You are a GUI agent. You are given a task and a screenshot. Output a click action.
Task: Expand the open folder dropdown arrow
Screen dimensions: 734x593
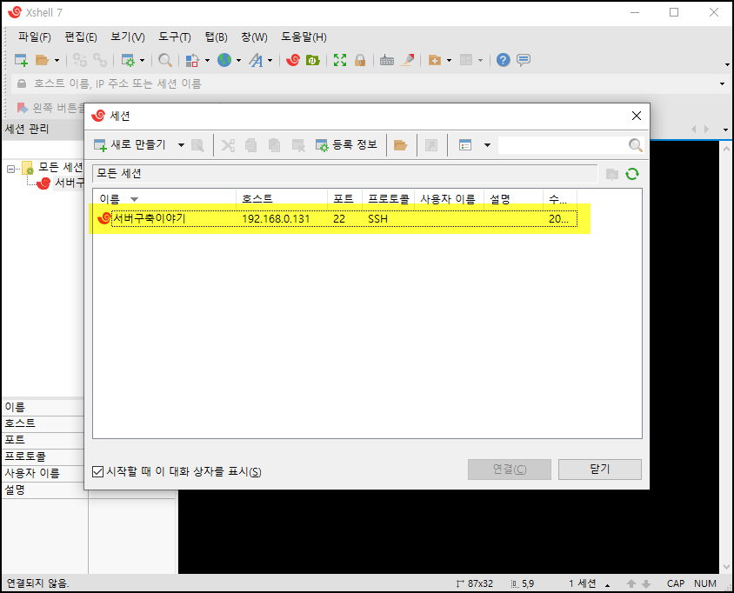coord(57,60)
